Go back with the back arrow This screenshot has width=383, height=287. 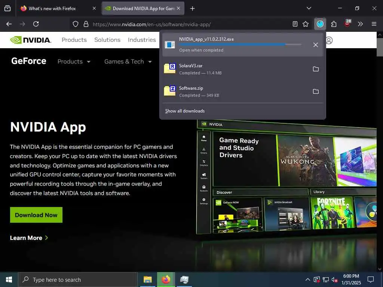pyautogui.click(x=9, y=24)
